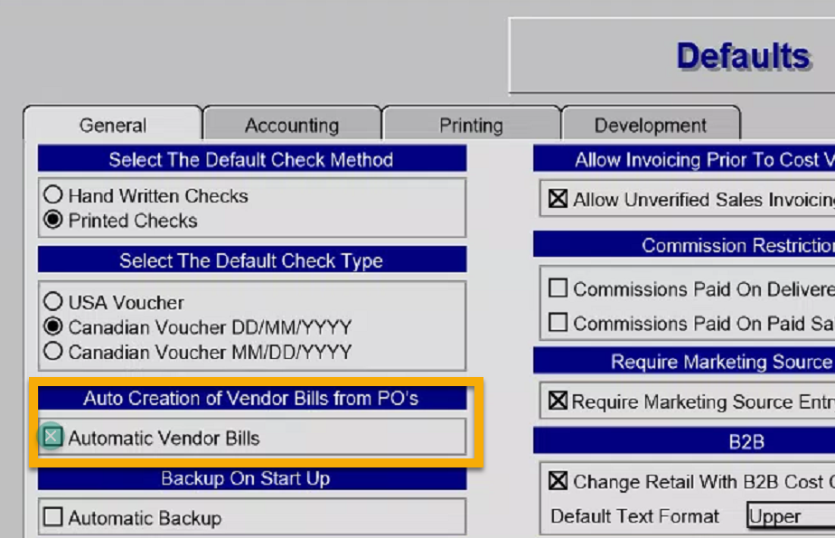Image resolution: width=835 pixels, height=538 pixels.
Task: Enable Automatic Backup checkbox
Action: point(52,516)
